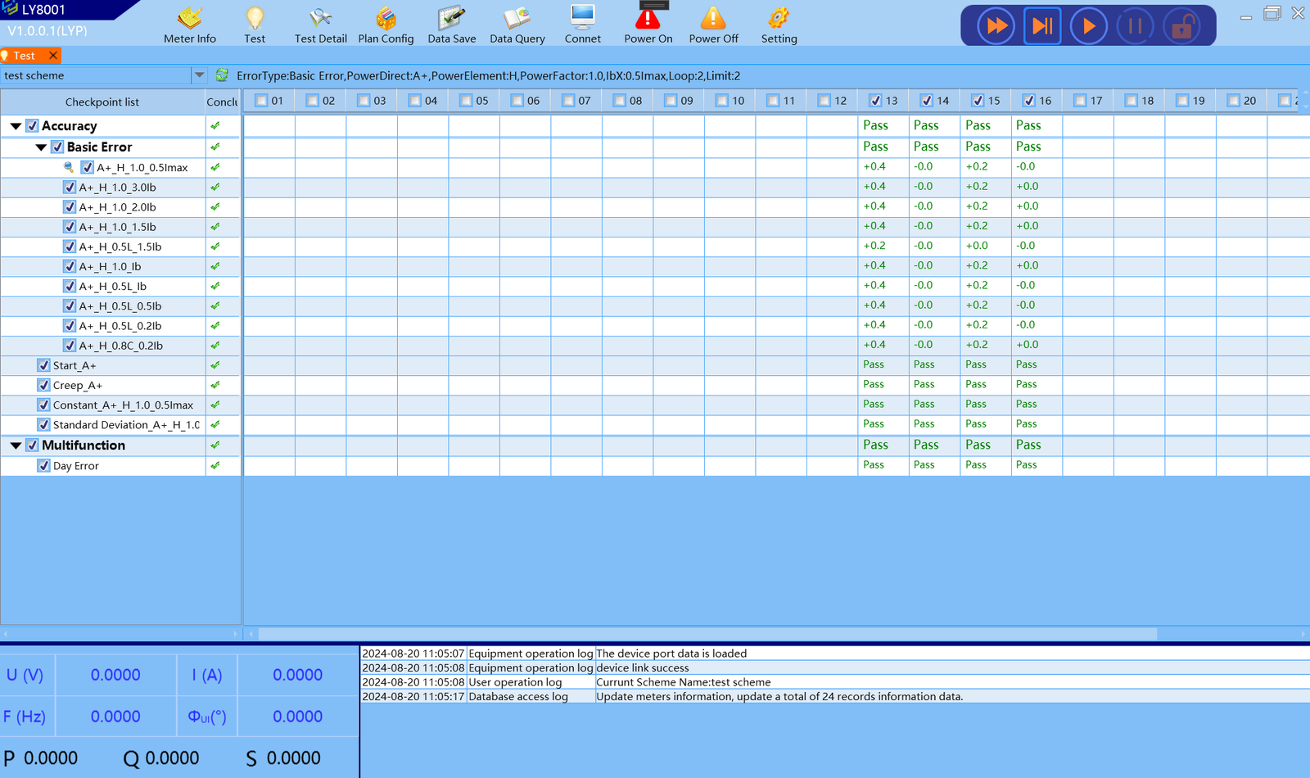Click the green check mark beside Multifunction
The image size is (1310, 778).
pos(215,446)
